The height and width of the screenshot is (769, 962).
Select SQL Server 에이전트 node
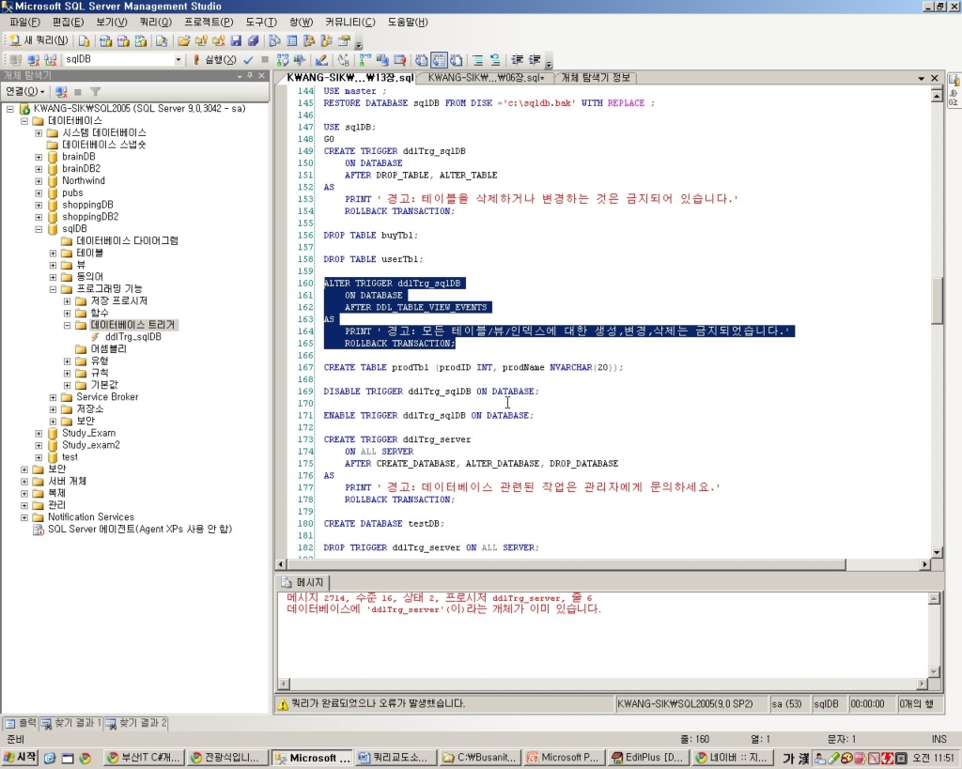[x=140, y=530]
